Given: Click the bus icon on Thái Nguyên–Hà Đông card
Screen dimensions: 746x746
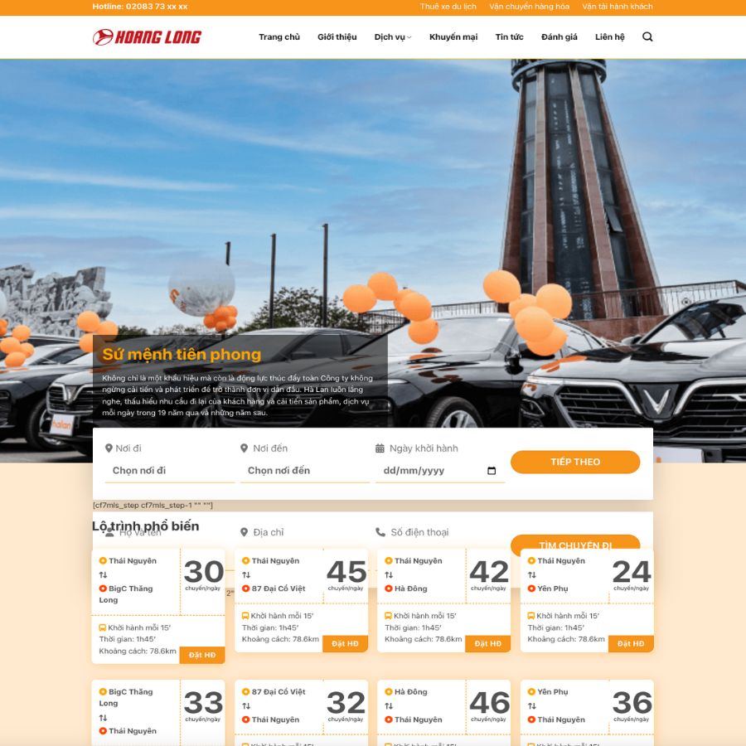Looking at the screenshot, I should coord(388,615).
